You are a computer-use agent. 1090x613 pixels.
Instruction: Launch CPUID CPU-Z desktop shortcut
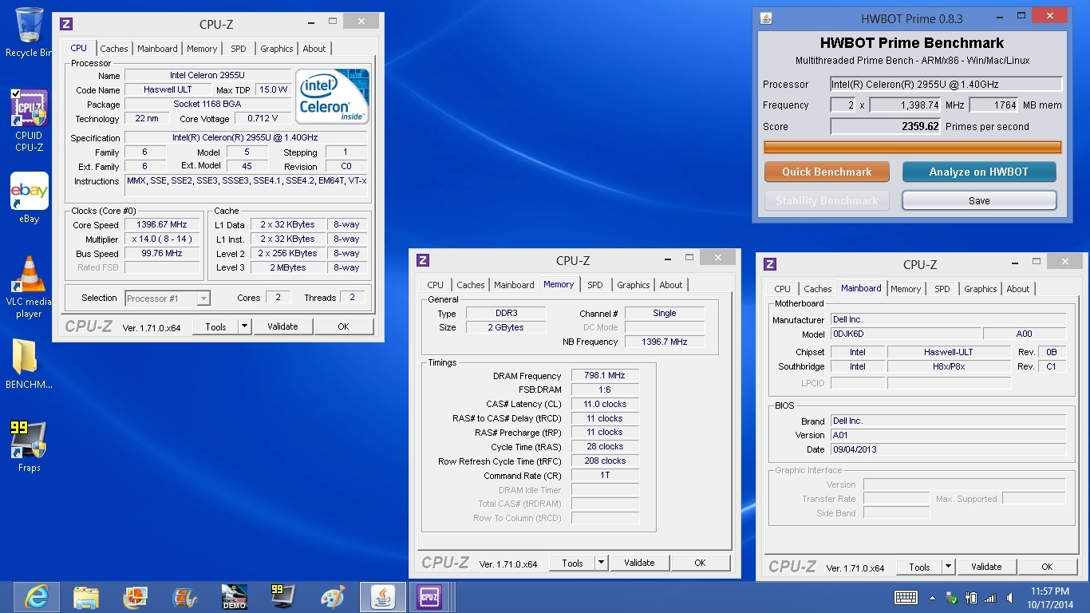point(29,120)
